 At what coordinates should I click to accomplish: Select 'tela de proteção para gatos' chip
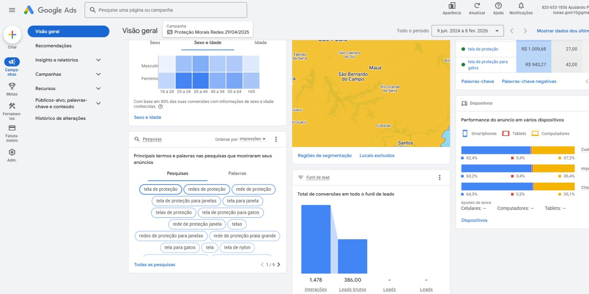(x=231, y=213)
